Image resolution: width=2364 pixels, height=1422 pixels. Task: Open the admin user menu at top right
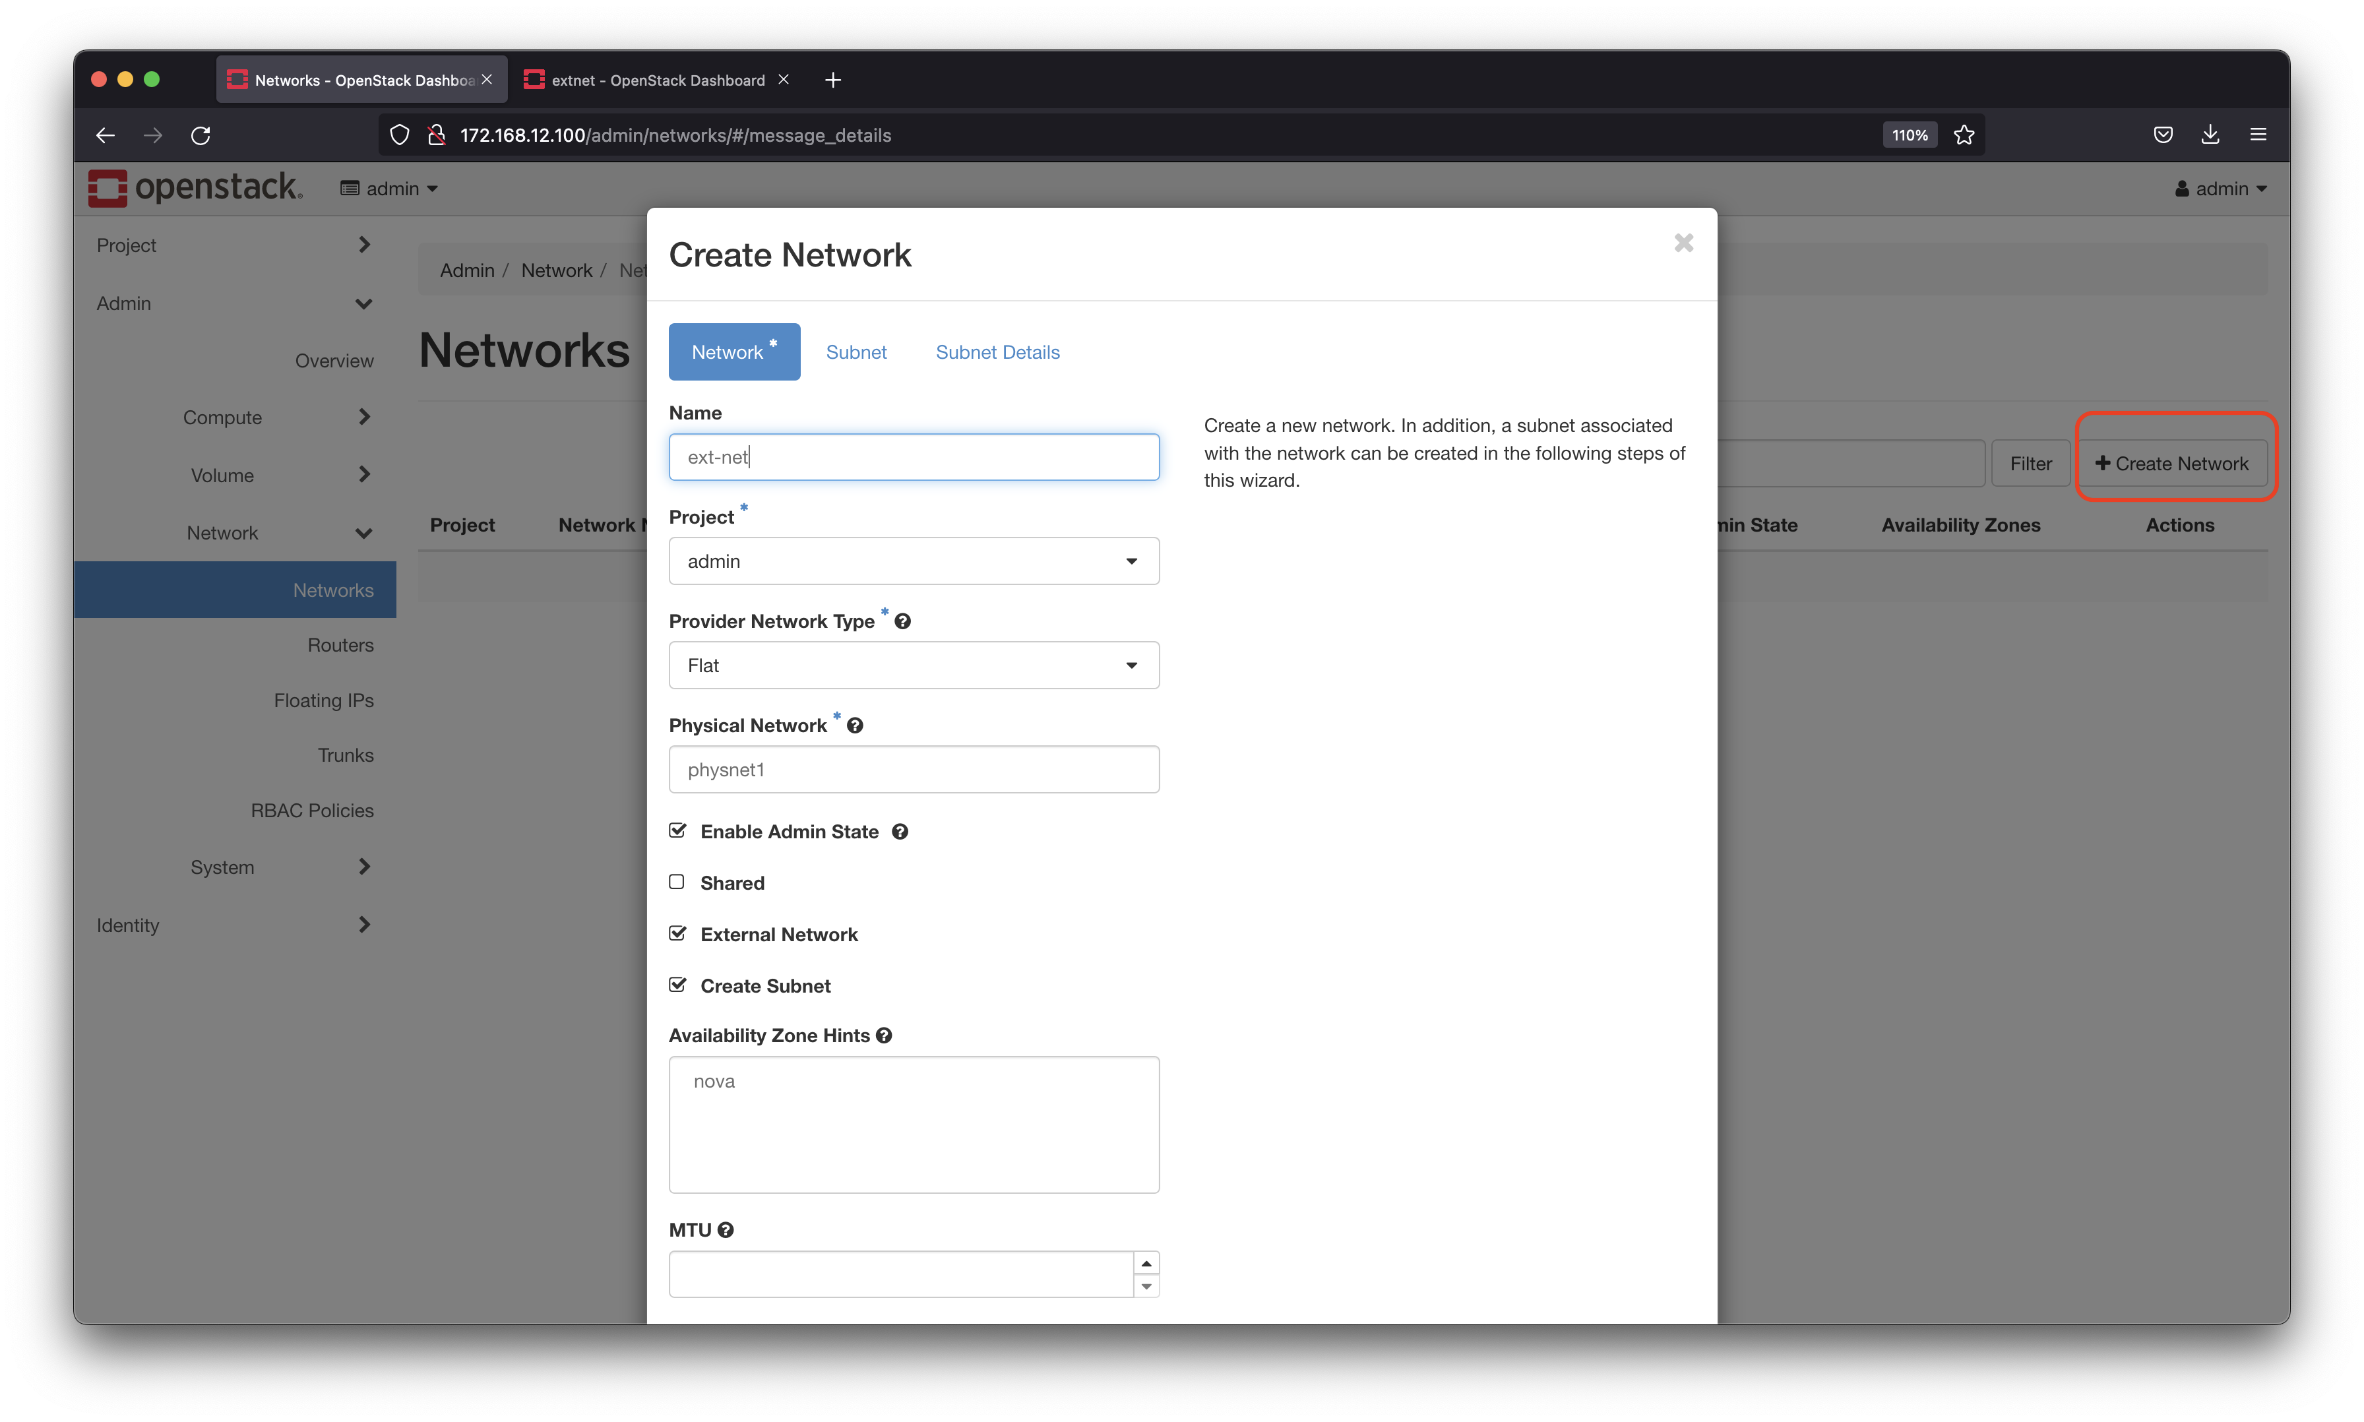click(x=2220, y=189)
